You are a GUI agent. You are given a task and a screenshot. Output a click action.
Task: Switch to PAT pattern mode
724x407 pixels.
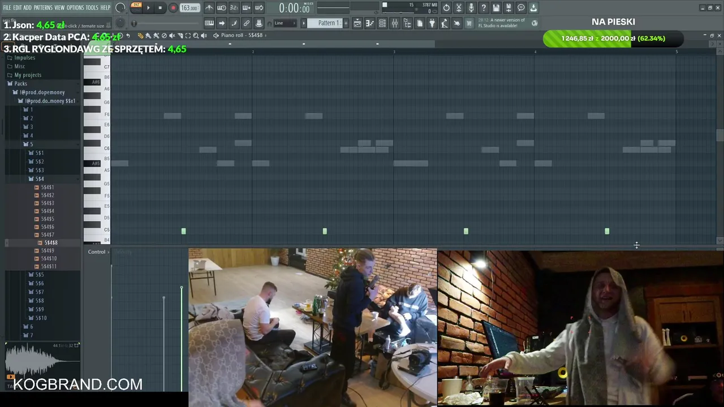[136, 5]
